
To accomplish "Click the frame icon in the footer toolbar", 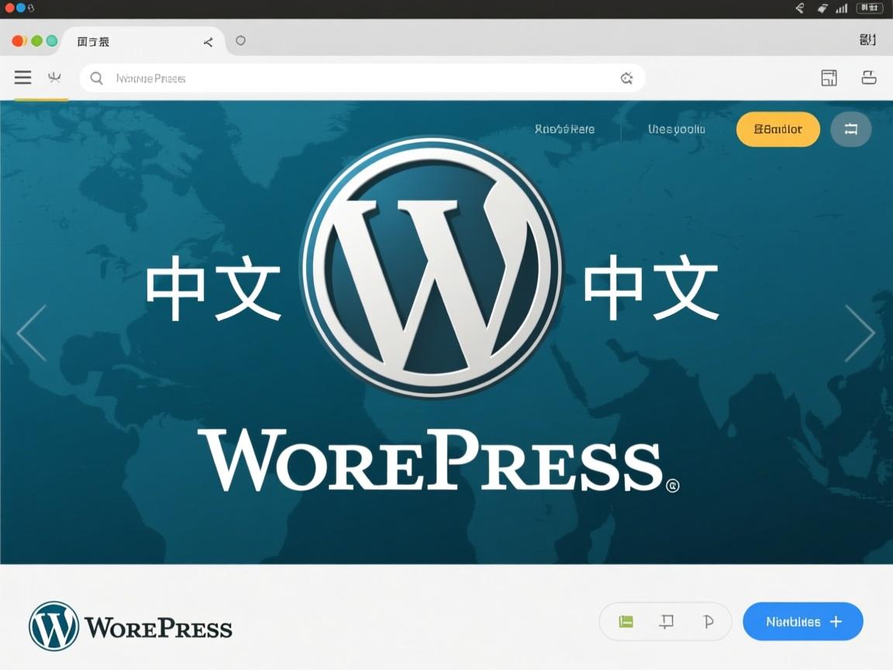I will click(x=667, y=621).
